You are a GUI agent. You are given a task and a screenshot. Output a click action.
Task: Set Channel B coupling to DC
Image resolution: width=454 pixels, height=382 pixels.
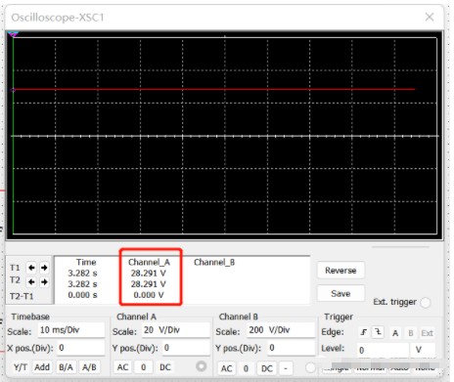pos(267,368)
